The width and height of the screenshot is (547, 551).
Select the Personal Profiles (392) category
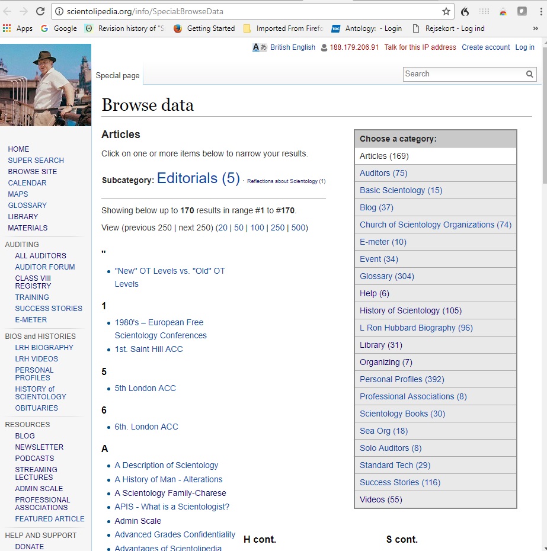(401, 379)
